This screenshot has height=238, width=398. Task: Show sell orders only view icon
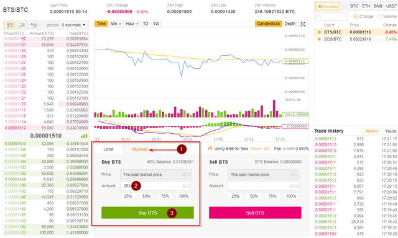pos(33,25)
